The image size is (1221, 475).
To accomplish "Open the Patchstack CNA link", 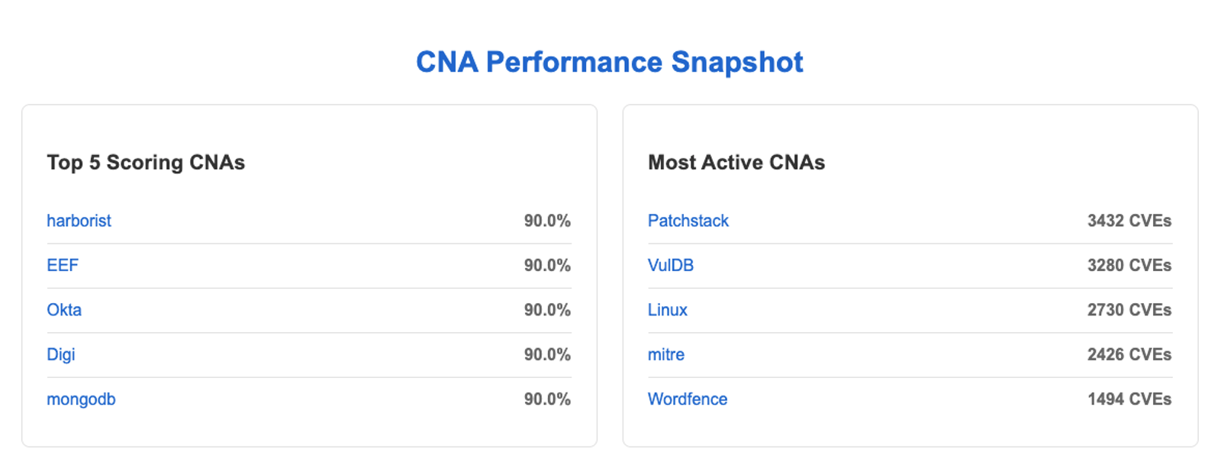I will [688, 221].
